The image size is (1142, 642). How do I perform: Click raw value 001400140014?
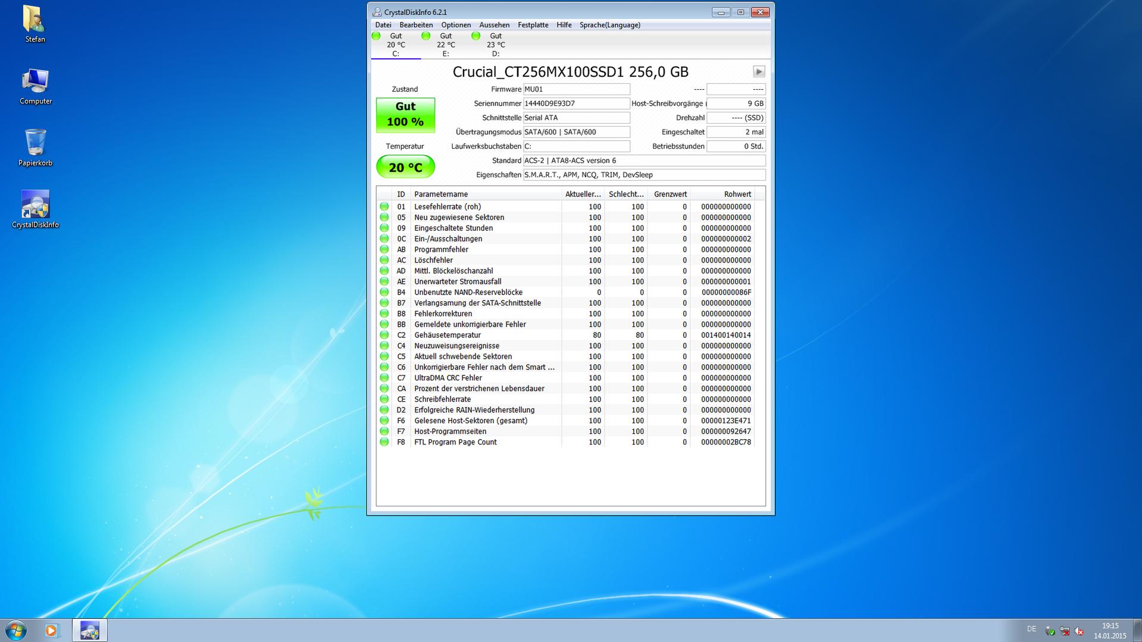(x=726, y=335)
